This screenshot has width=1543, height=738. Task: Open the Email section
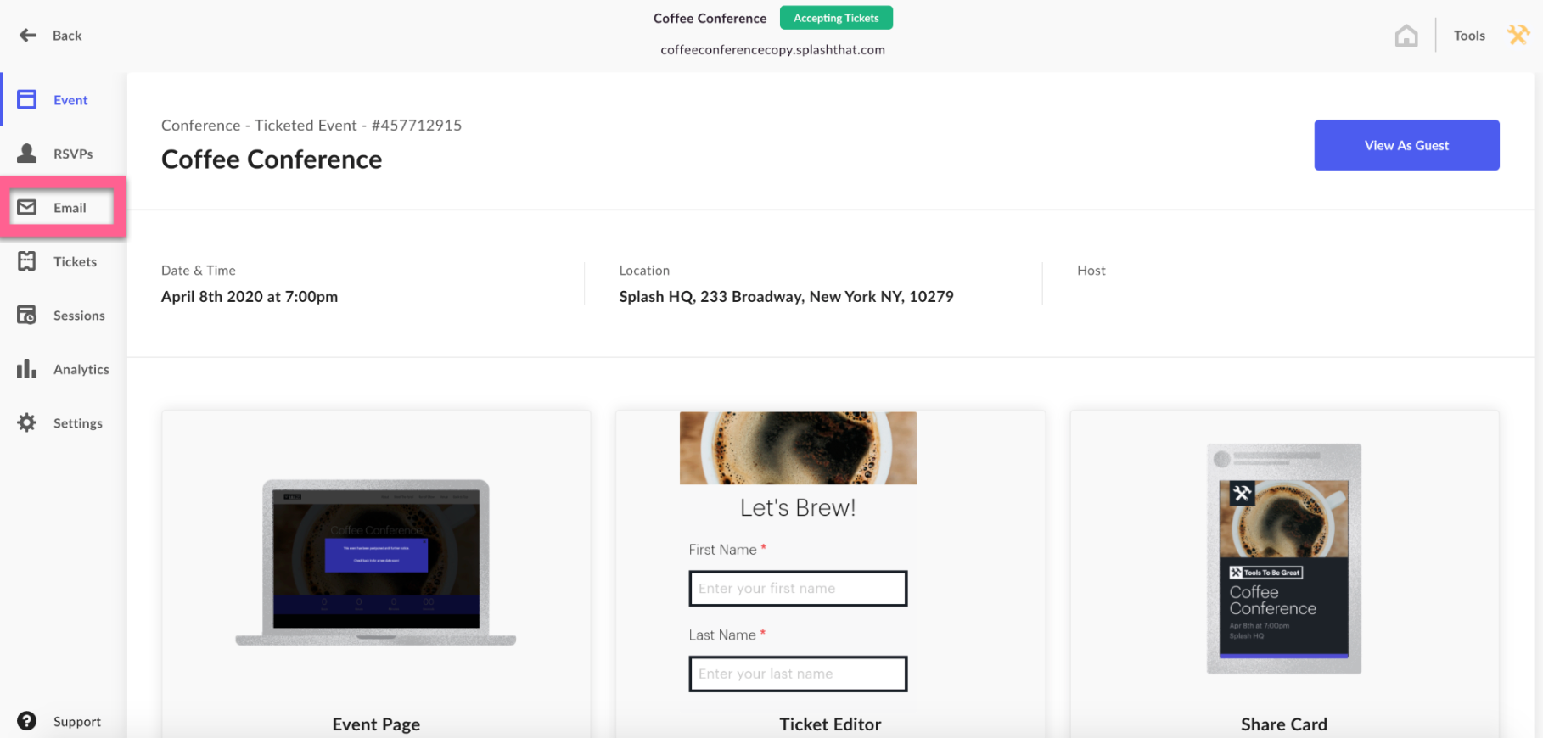(x=70, y=208)
